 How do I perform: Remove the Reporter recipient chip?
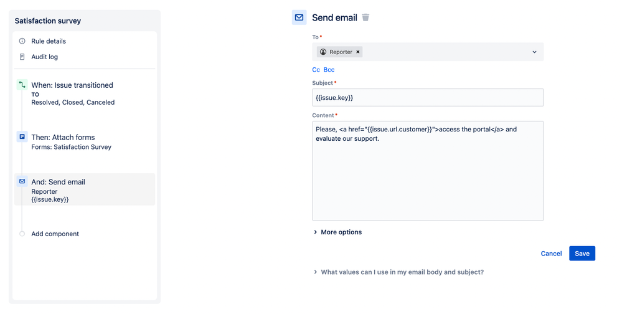click(x=358, y=52)
